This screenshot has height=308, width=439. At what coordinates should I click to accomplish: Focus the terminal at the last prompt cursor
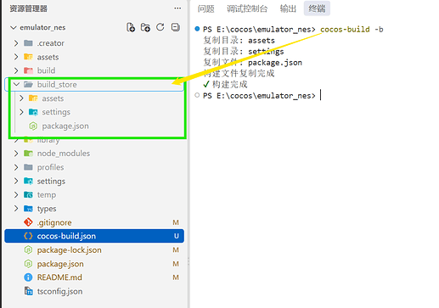[321, 95]
